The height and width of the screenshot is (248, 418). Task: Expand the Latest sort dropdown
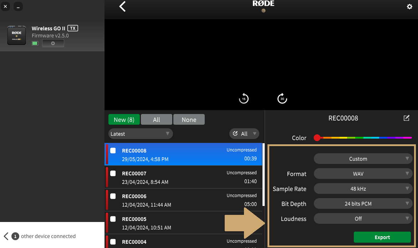click(x=141, y=134)
